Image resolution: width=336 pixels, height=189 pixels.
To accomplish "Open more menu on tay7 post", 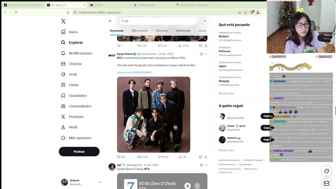I will pos(206,165).
